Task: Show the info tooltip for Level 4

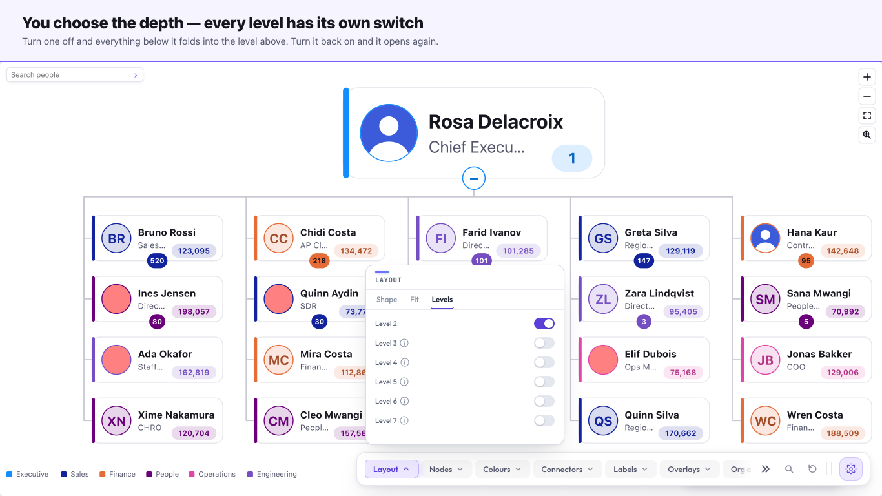Action: (404, 362)
